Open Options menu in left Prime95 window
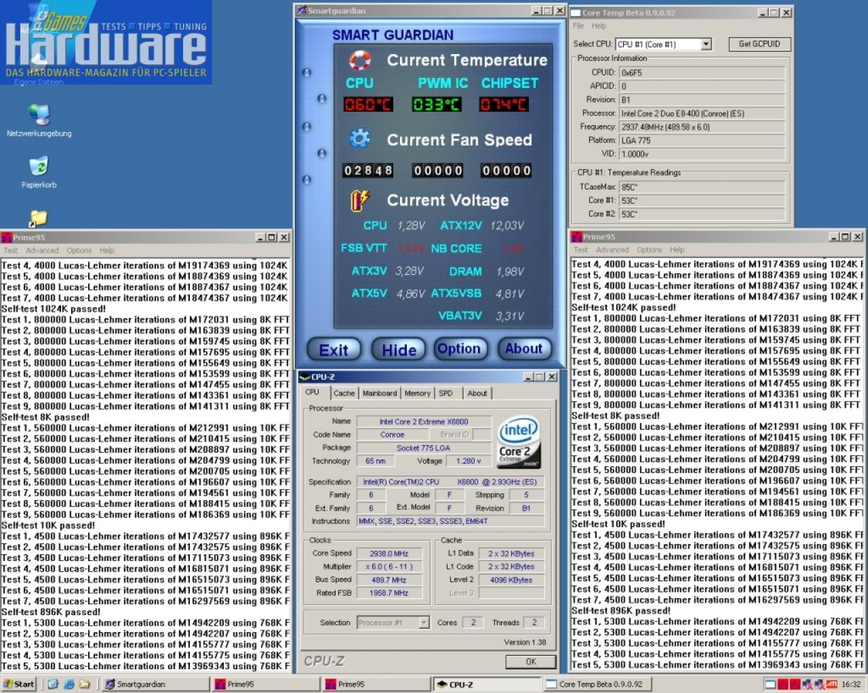The width and height of the screenshot is (868, 693). point(79,251)
